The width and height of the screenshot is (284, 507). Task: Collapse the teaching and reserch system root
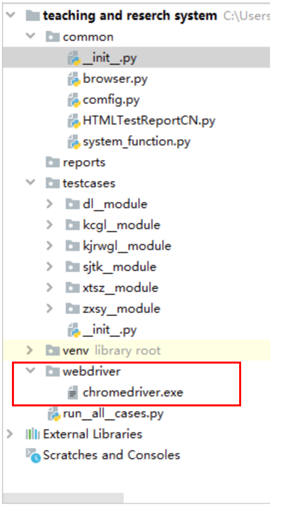tap(10, 15)
